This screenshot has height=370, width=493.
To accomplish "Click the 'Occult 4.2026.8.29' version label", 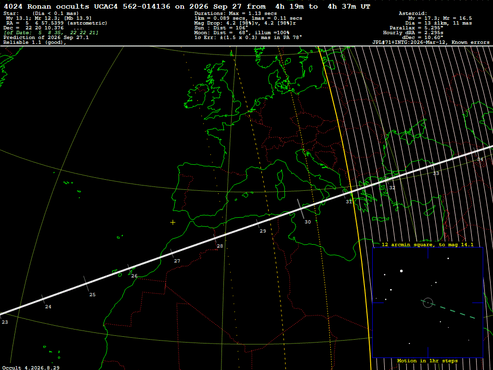I will point(31,368).
